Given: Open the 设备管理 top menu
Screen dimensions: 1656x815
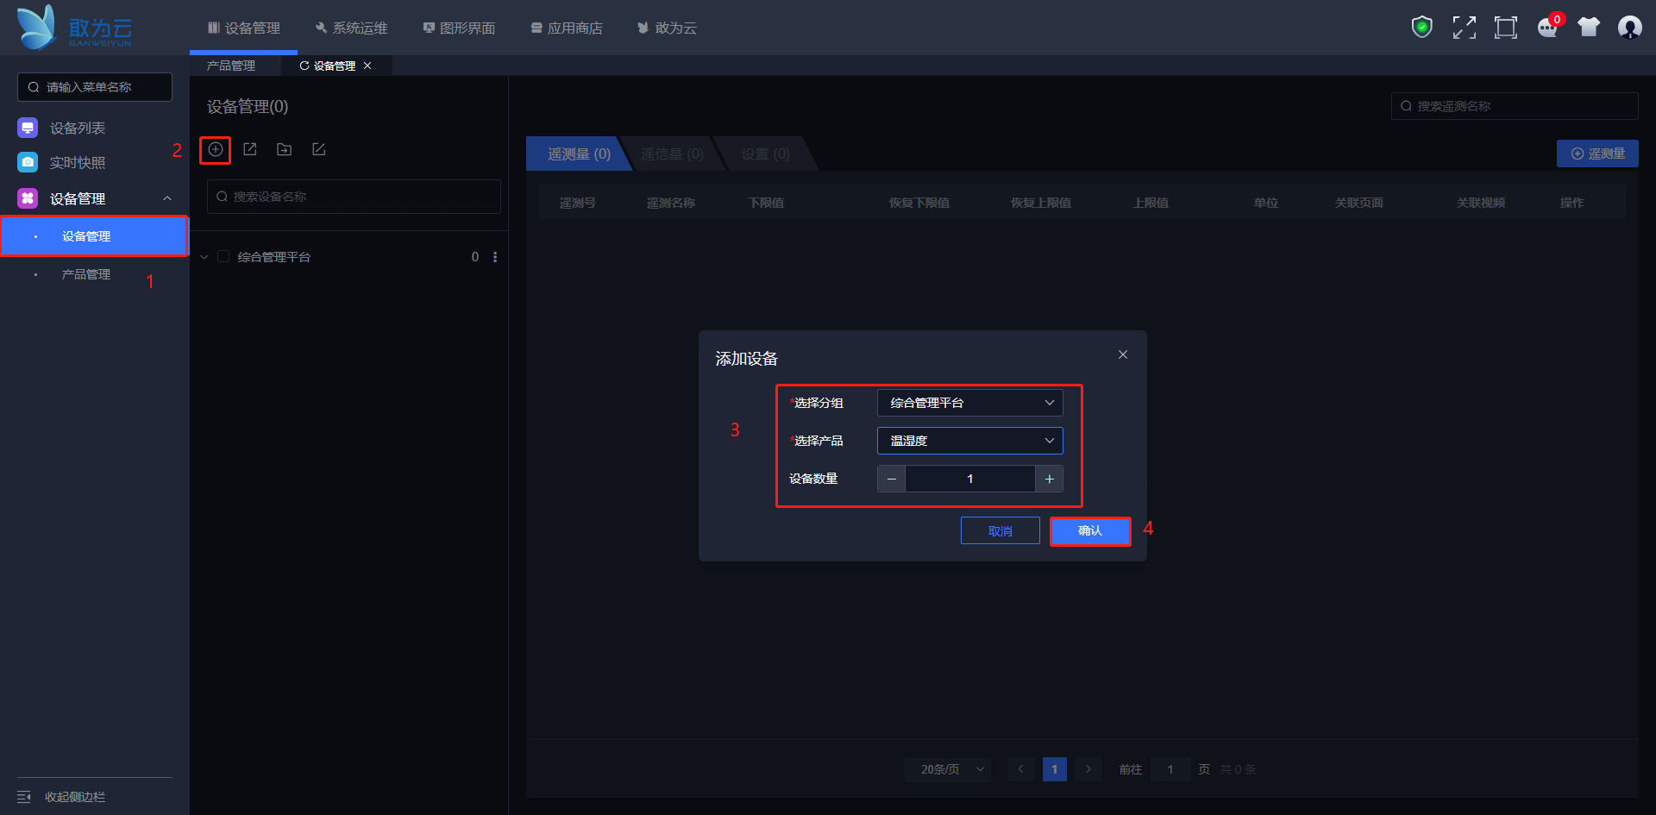Looking at the screenshot, I should (244, 28).
